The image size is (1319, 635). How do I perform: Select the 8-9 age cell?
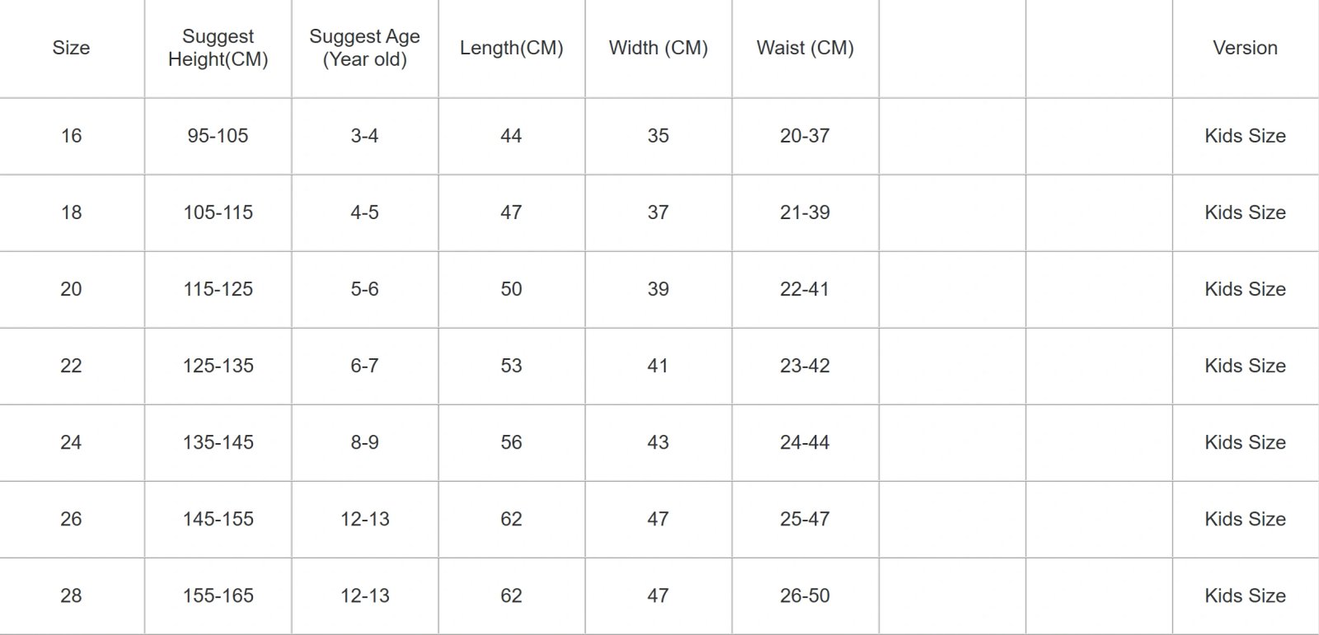tap(364, 442)
